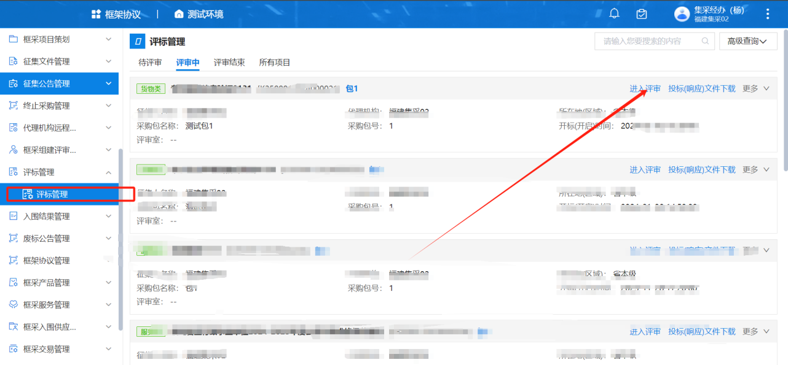The width and height of the screenshot is (788, 365).
Task: Click the icon beside 入围结果管理
Action: click(14, 216)
